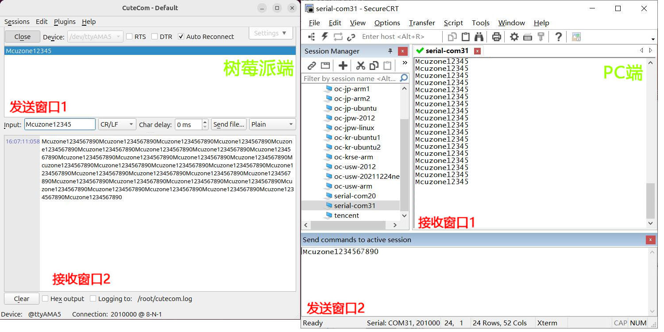The width and height of the screenshot is (664, 332).
Task: Click the Close button in CuteCom
Action: (22, 37)
